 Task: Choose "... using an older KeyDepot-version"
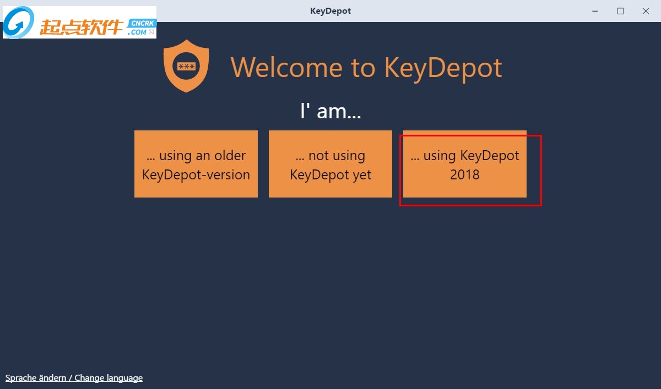coord(196,164)
